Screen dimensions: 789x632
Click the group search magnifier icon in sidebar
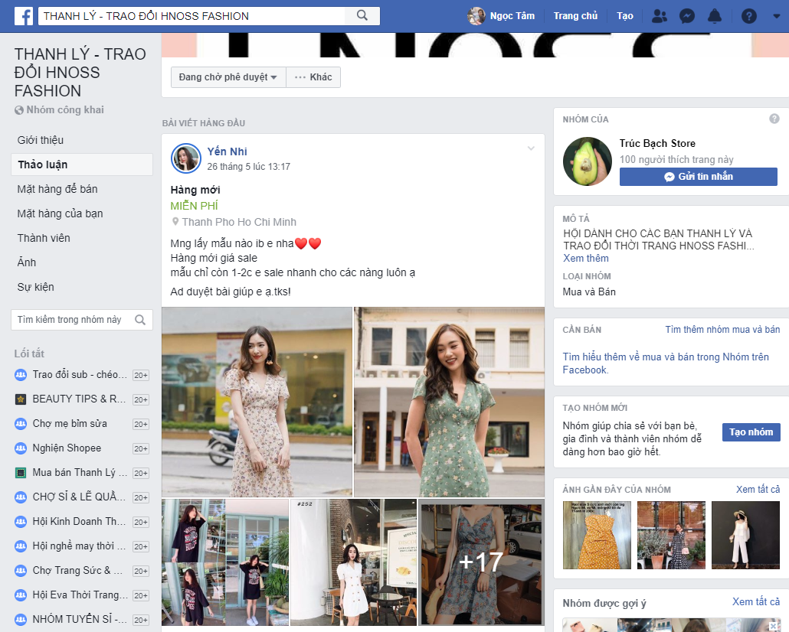(140, 320)
